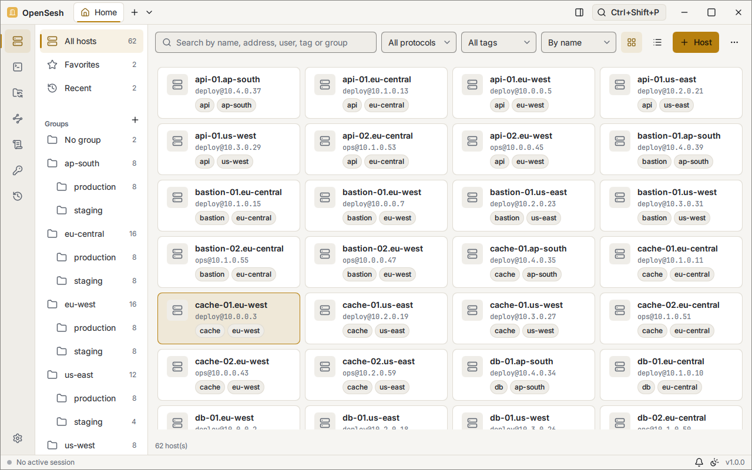Image resolution: width=752 pixels, height=470 pixels.
Task: Open the keys manager icon
Action: click(x=18, y=170)
